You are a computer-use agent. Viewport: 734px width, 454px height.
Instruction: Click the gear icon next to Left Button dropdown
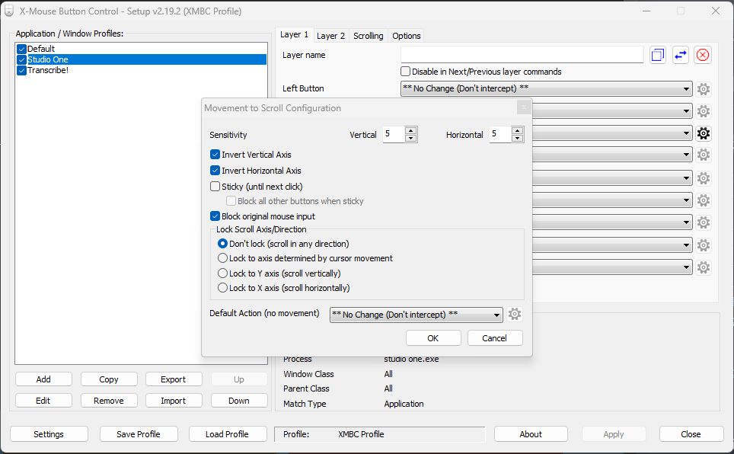pyautogui.click(x=704, y=89)
